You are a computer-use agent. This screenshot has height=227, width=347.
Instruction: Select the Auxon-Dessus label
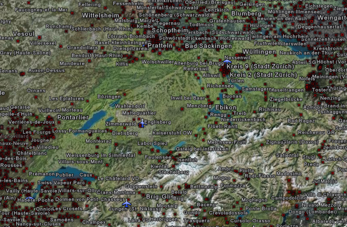click(x=47, y=70)
